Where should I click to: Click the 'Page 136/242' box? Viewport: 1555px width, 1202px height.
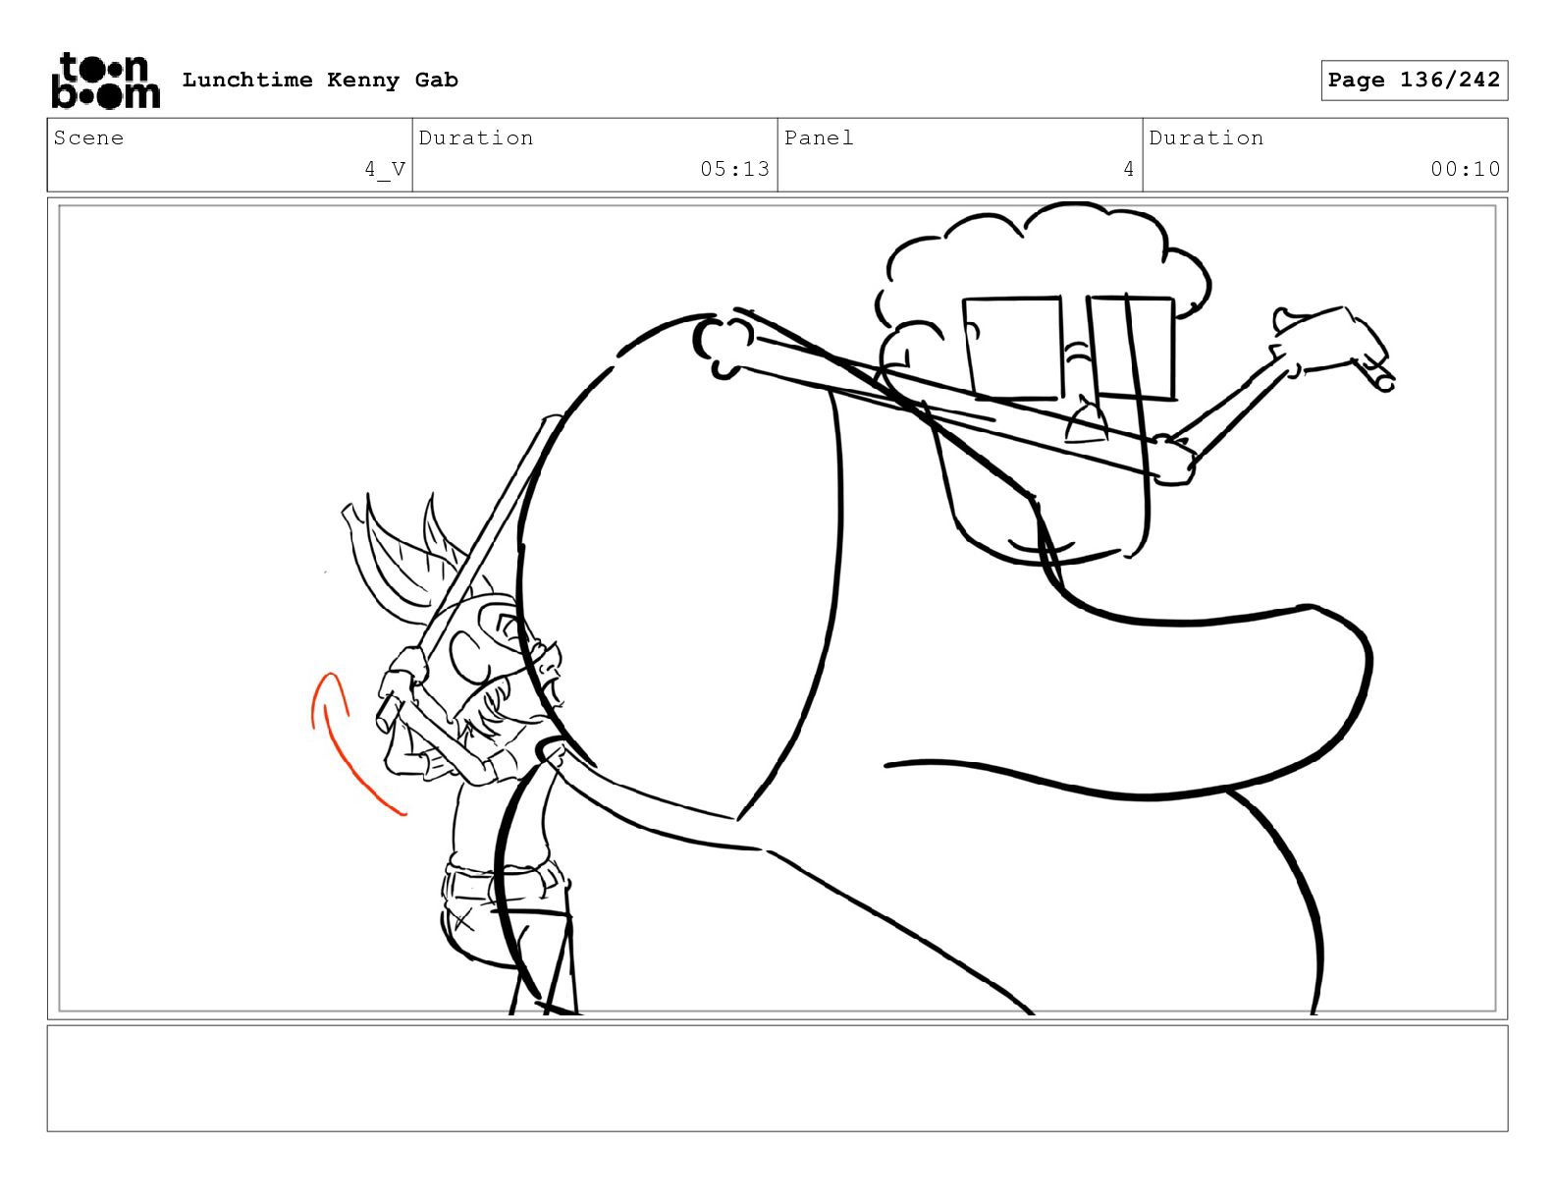click(1414, 81)
